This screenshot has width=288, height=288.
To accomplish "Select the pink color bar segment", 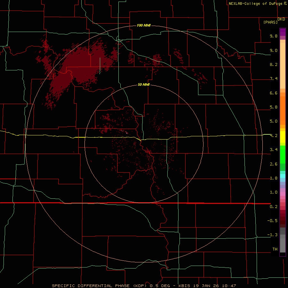I will point(283,194).
